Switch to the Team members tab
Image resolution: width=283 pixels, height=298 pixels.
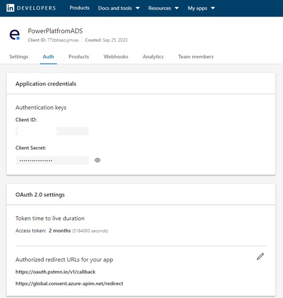[x=196, y=56]
